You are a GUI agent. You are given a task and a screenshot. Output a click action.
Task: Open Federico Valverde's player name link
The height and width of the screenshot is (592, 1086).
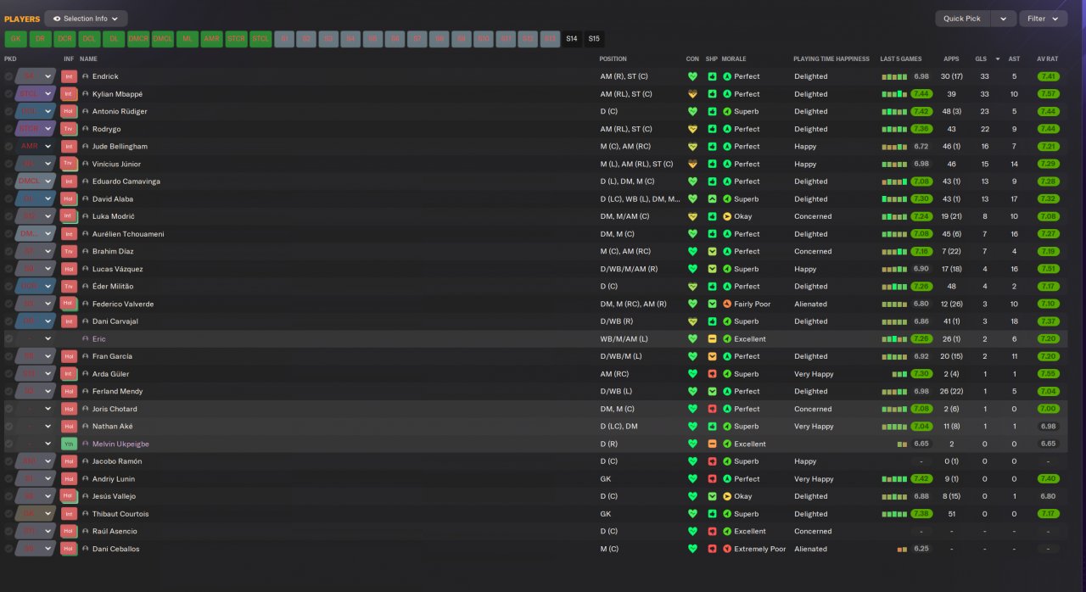coord(123,304)
